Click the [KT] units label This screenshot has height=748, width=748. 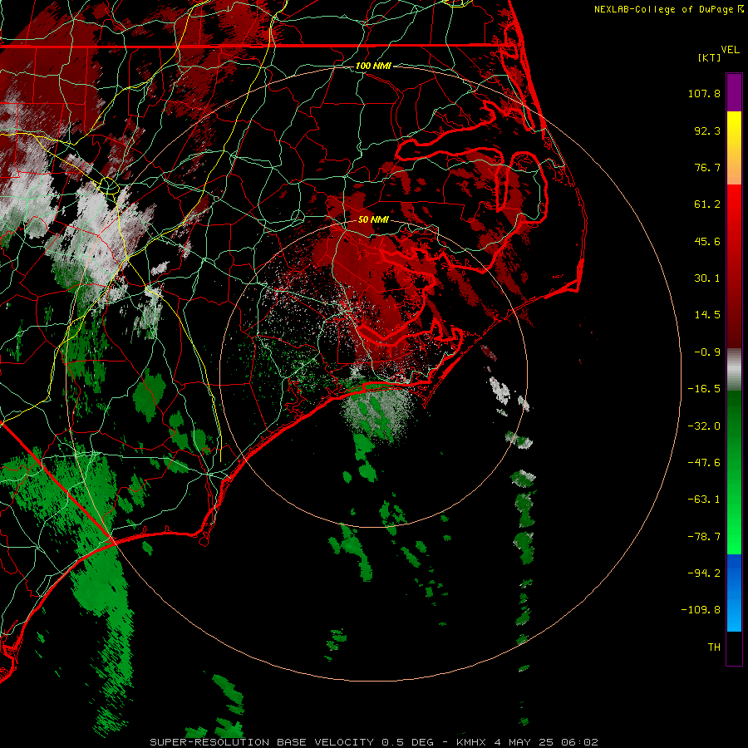click(x=710, y=57)
